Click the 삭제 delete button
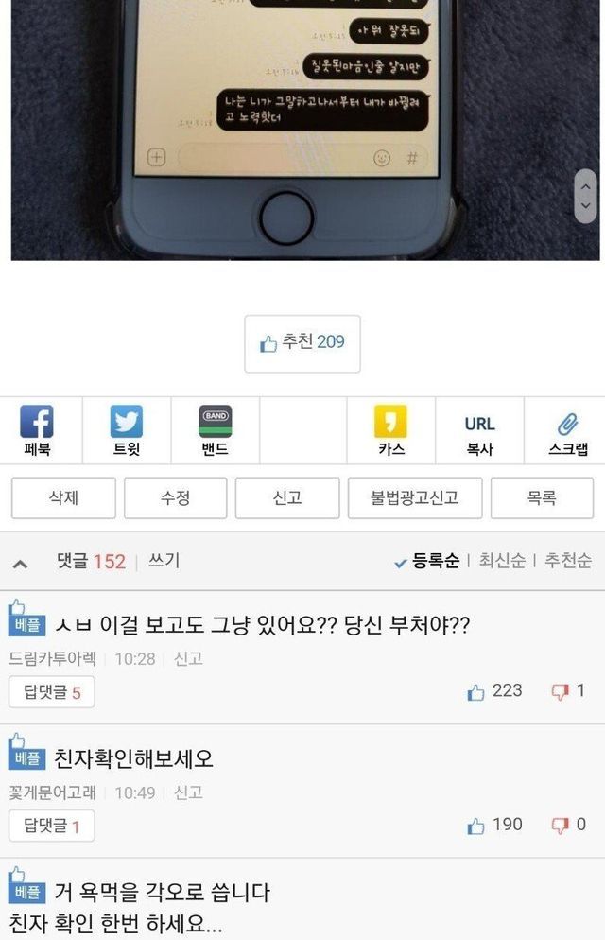 pos(63,497)
